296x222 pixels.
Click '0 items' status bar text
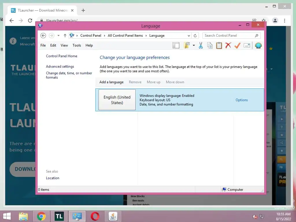pyautogui.click(x=44, y=190)
